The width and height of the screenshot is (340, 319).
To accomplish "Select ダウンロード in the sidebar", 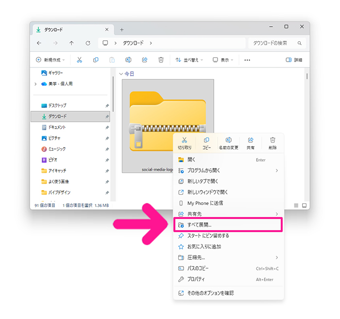I will 70,117.
